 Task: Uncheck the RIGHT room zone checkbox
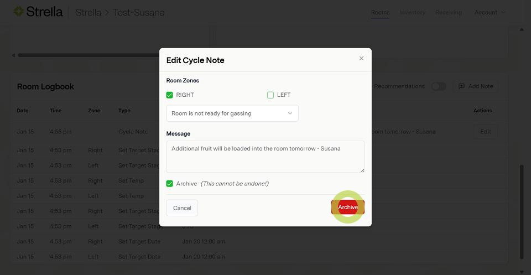(x=170, y=95)
